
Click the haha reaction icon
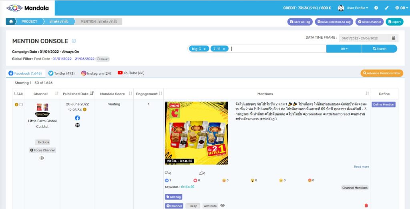224,180
